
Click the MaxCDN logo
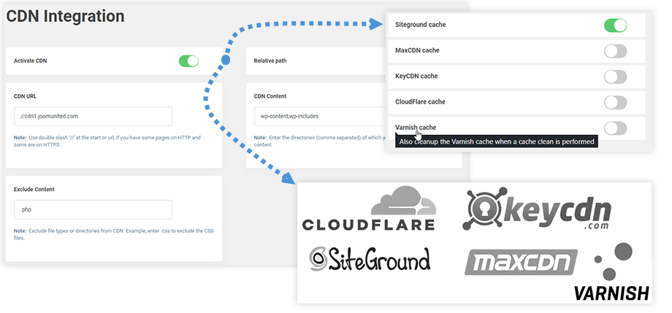click(x=521, y=262)
